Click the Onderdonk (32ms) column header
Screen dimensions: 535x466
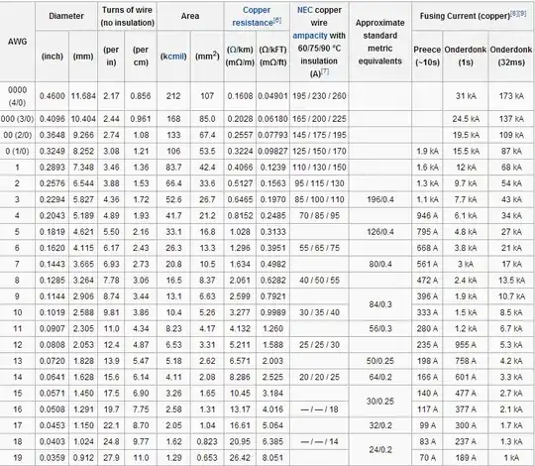coord(511,56)
